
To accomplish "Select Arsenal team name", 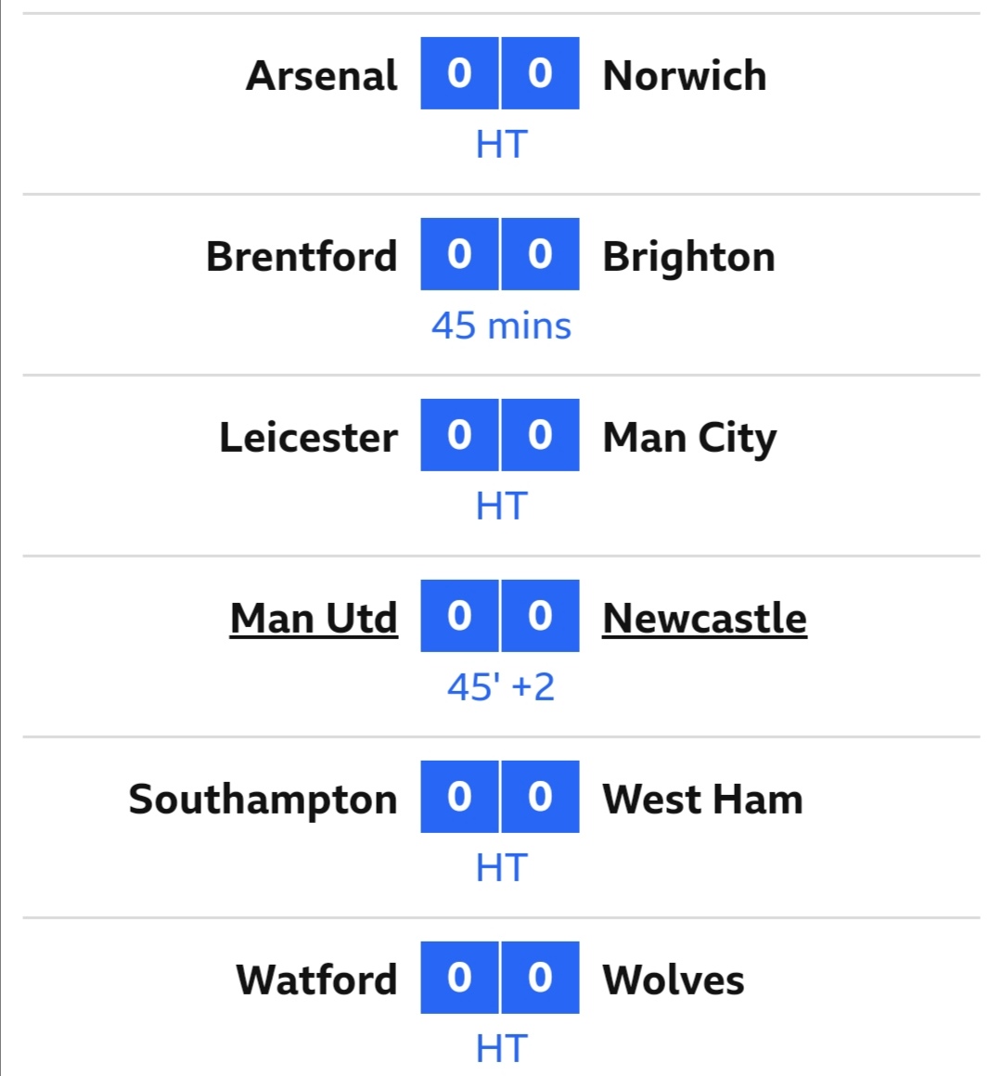I will pos(321,75).
